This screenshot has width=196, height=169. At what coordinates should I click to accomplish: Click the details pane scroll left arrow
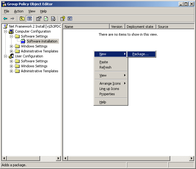coord(65,158)
